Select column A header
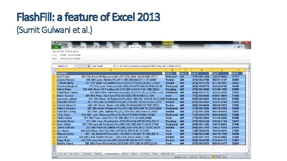This screenshot has height=161, width=287. pos(111,70)
